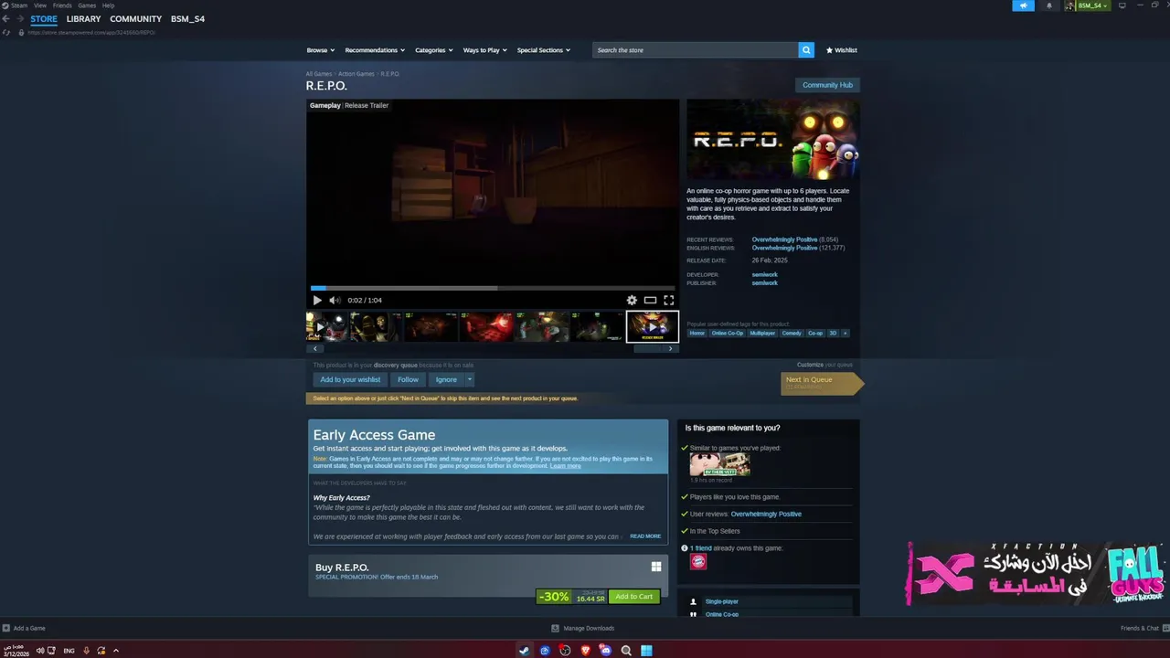
Task: Click Big Picture mode monitor icon
Action: point(1122,5)
